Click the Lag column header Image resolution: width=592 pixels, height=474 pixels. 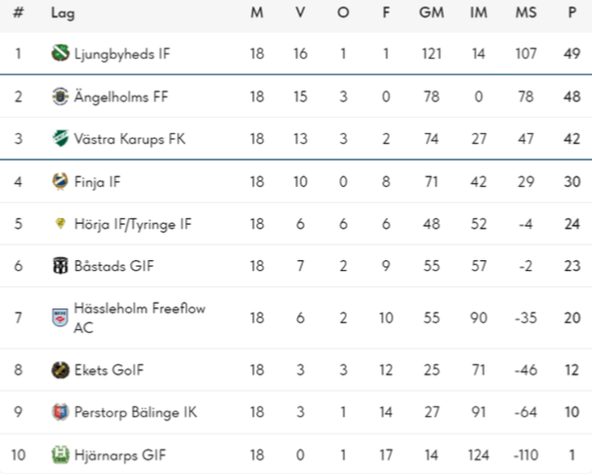62,13
